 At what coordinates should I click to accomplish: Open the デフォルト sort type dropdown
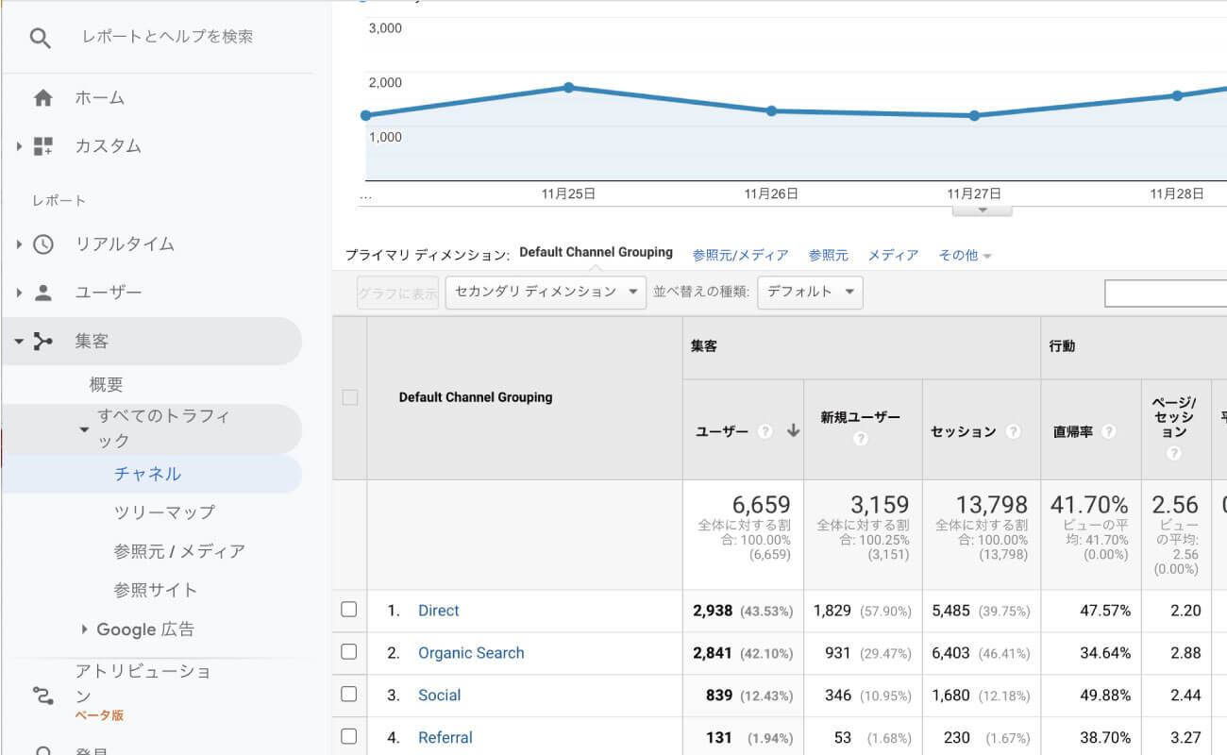tap(810, 293)
